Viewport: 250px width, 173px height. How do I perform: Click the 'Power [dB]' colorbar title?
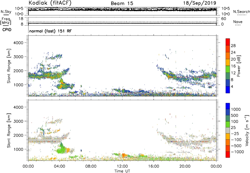[239, 66]
